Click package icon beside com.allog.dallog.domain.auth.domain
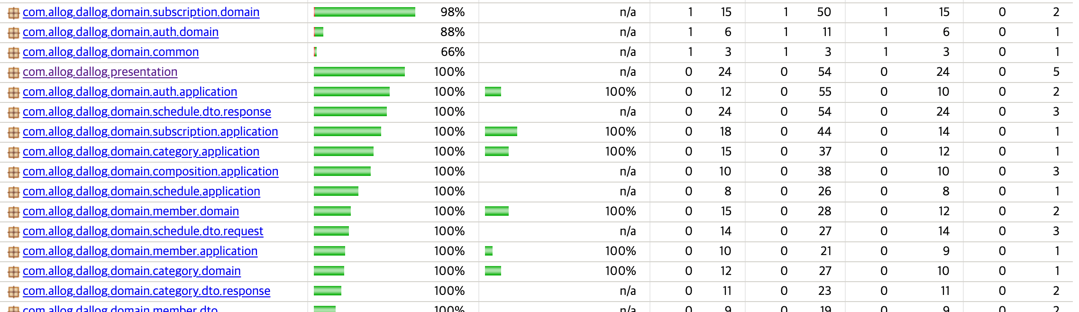Screen dimensions: 1079x312 [14, 33]
